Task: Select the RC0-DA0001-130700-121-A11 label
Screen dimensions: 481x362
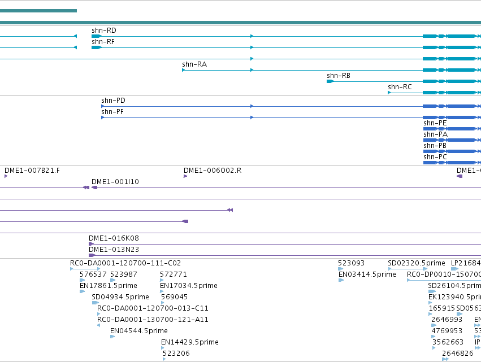Action: coord(153,320)
